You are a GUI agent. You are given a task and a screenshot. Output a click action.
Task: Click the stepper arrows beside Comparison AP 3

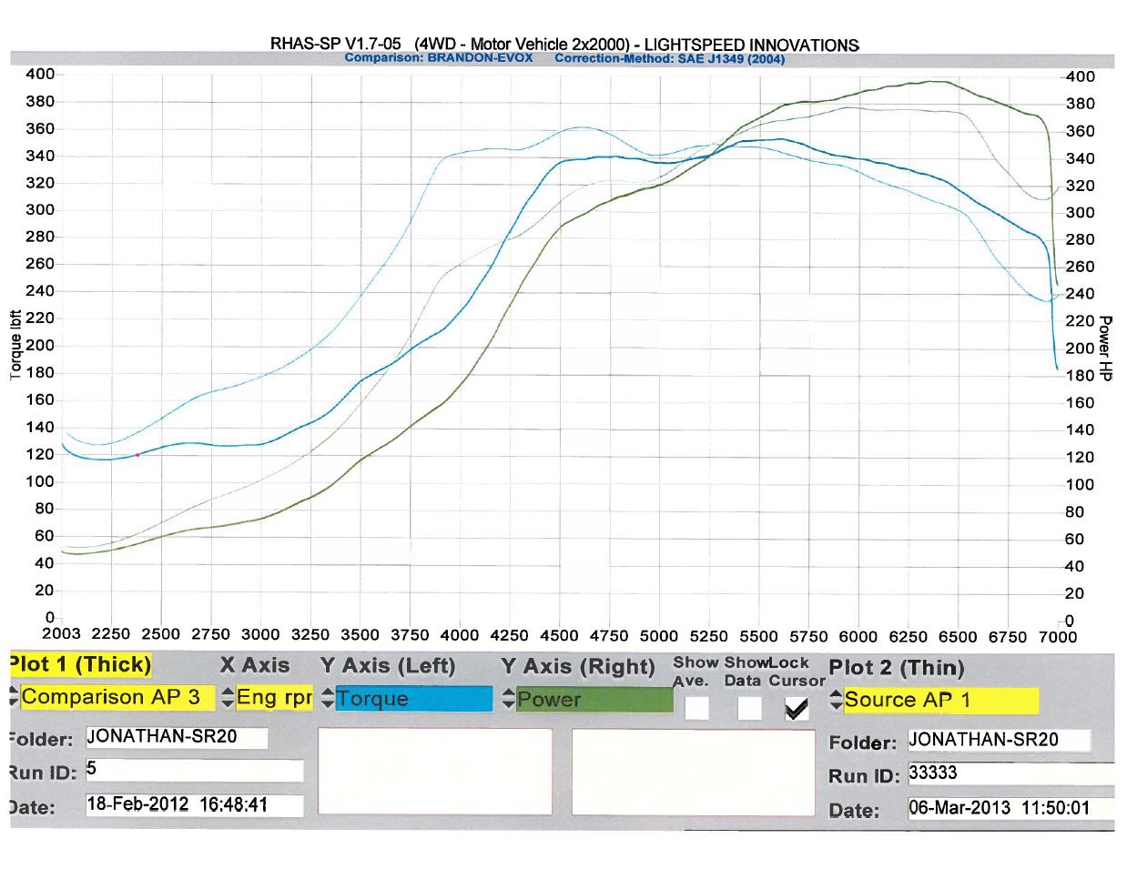tap(13, 698)
